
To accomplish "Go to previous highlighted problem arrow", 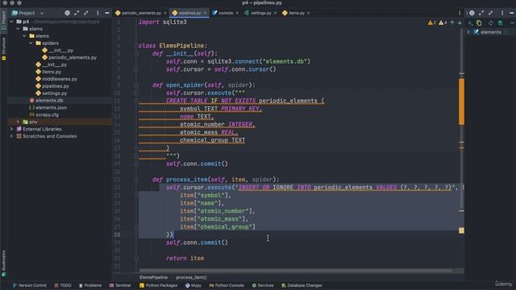I will point(452,23).
